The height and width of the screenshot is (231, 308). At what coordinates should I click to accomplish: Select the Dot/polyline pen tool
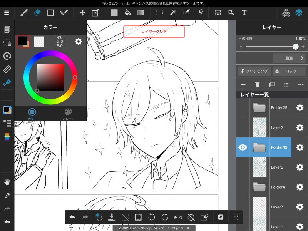coord(64,13)
